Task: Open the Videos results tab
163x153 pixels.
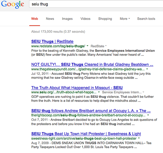Action: tap(85, 19)
